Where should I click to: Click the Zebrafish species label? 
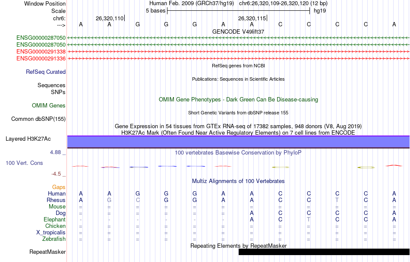pyautogui.click(x=54, y=239)
